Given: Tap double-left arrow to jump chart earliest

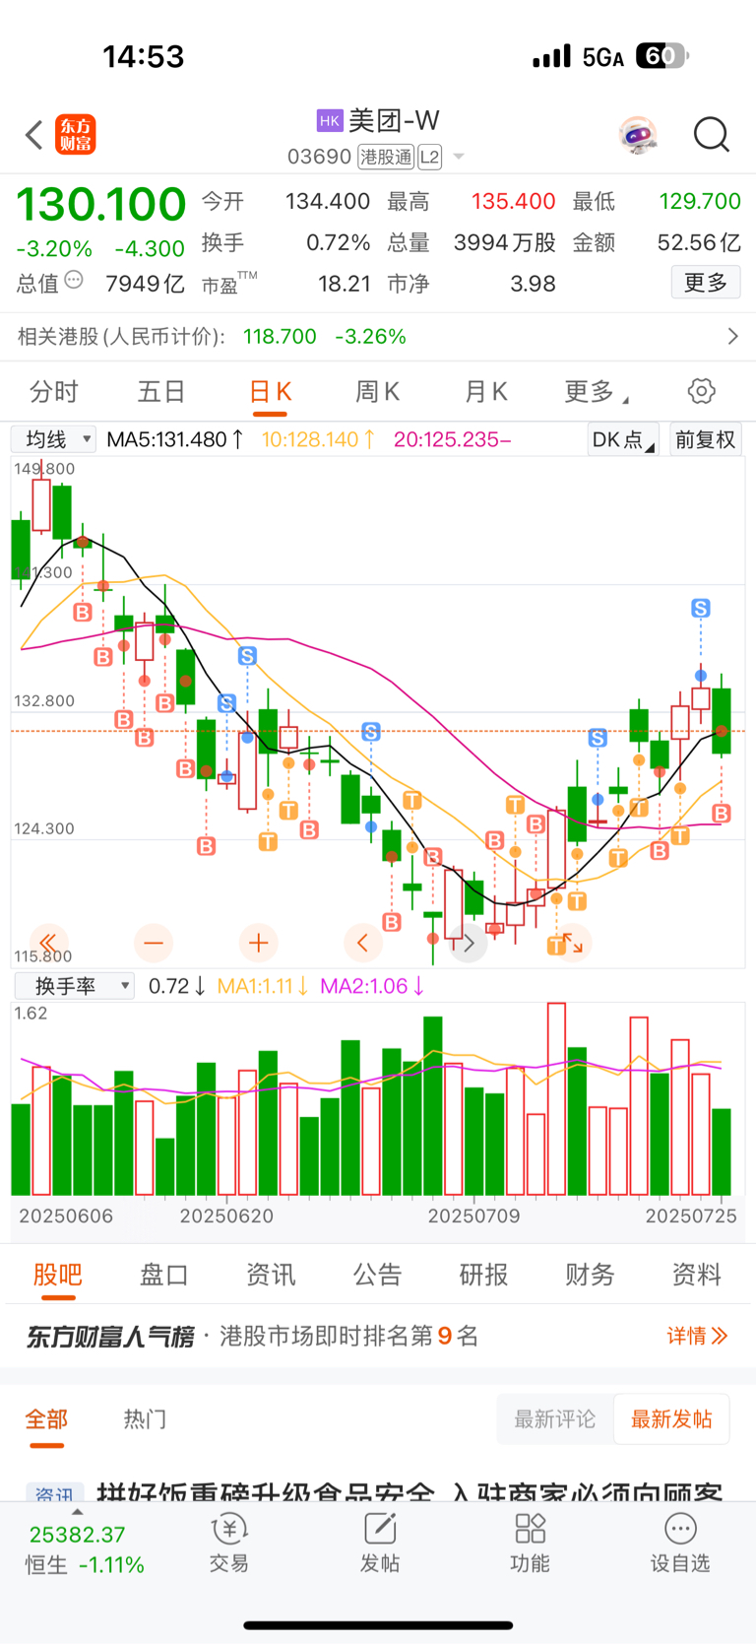Looking at the screenshot, I should tap(48, 943).
